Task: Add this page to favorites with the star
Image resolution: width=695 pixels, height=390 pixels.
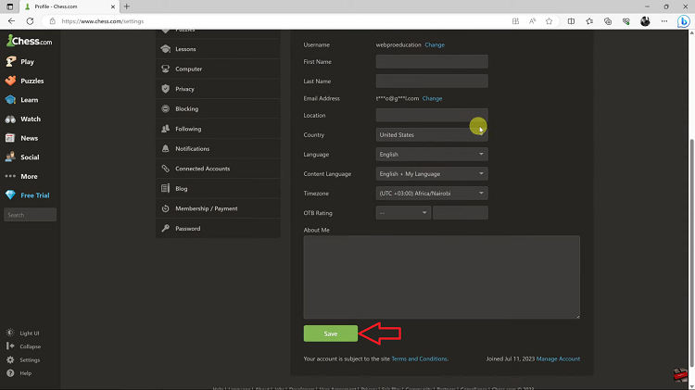Action: [550, 21]
